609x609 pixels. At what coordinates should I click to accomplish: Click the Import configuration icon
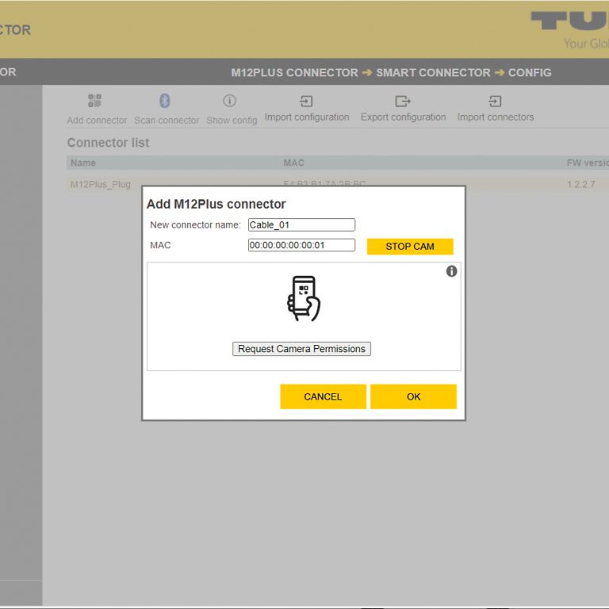(x=306, y=101)
